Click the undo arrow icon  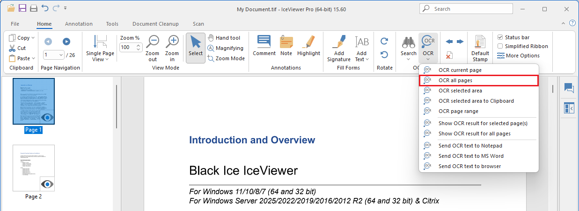point(45,8)
